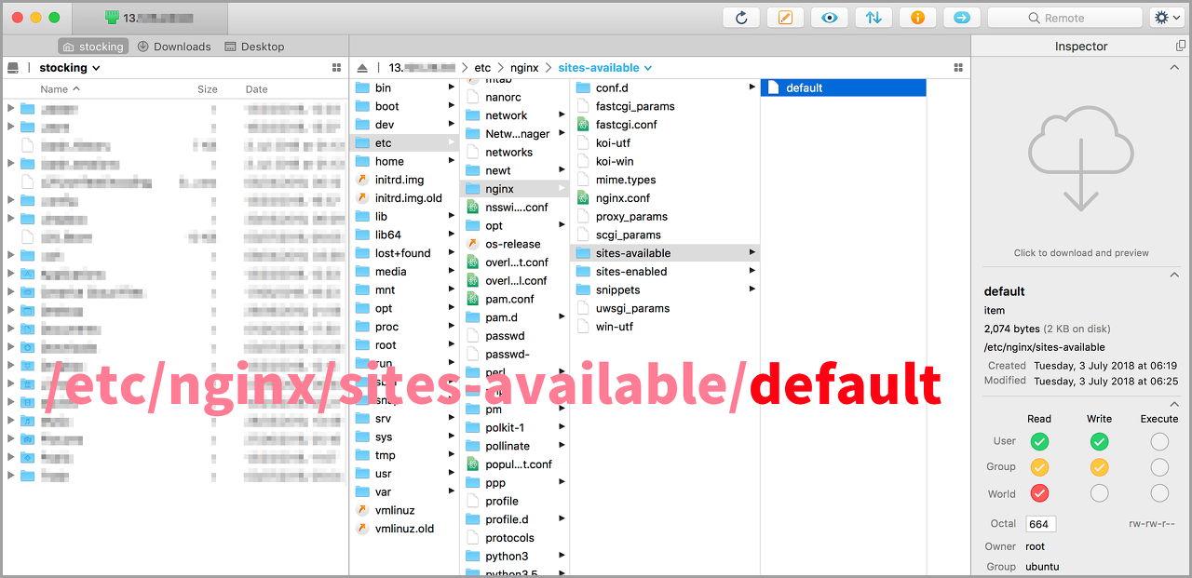Toggle the Group Read permission
The width and height of the screenshot is (1192, 578).
click(x=1039, y=467)
